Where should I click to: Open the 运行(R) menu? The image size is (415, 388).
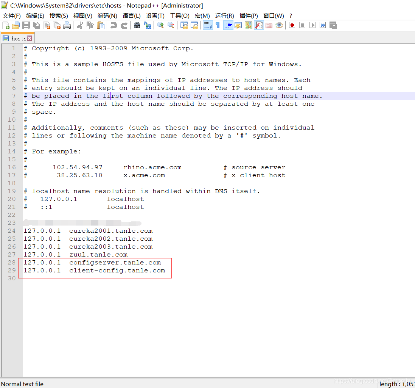coord(225,16)
